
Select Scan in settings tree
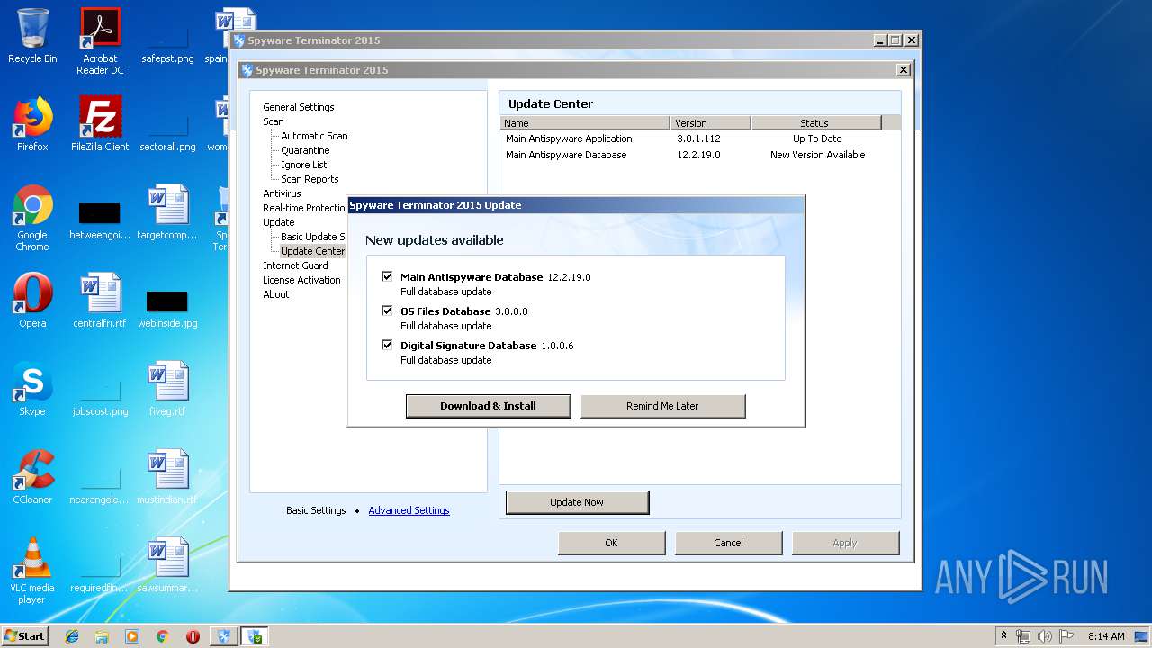point(274,121)
